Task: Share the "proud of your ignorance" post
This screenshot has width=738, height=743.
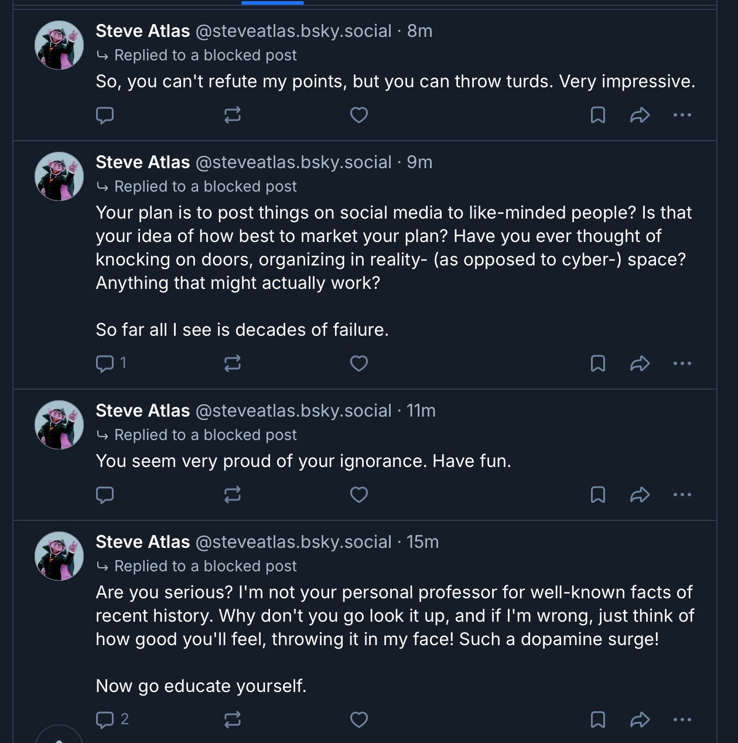Action: (640, 495)
